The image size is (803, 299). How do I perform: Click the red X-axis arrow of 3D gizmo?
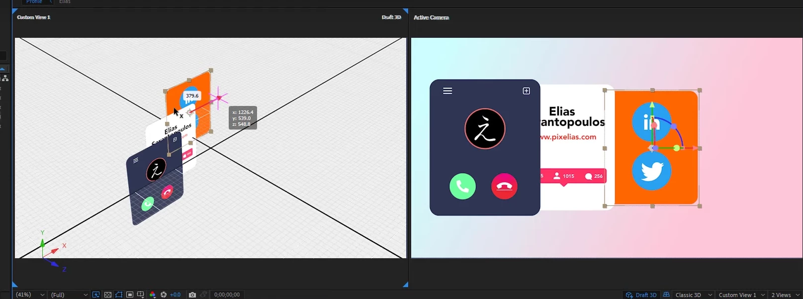pyautogui.click(x=696, y=148)
